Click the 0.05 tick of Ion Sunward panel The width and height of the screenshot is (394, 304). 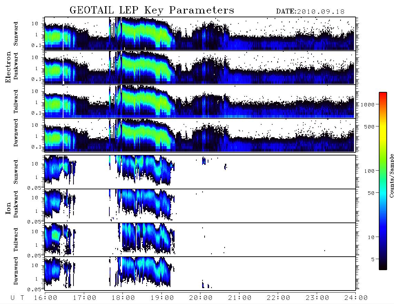click(x=34, y=188)
